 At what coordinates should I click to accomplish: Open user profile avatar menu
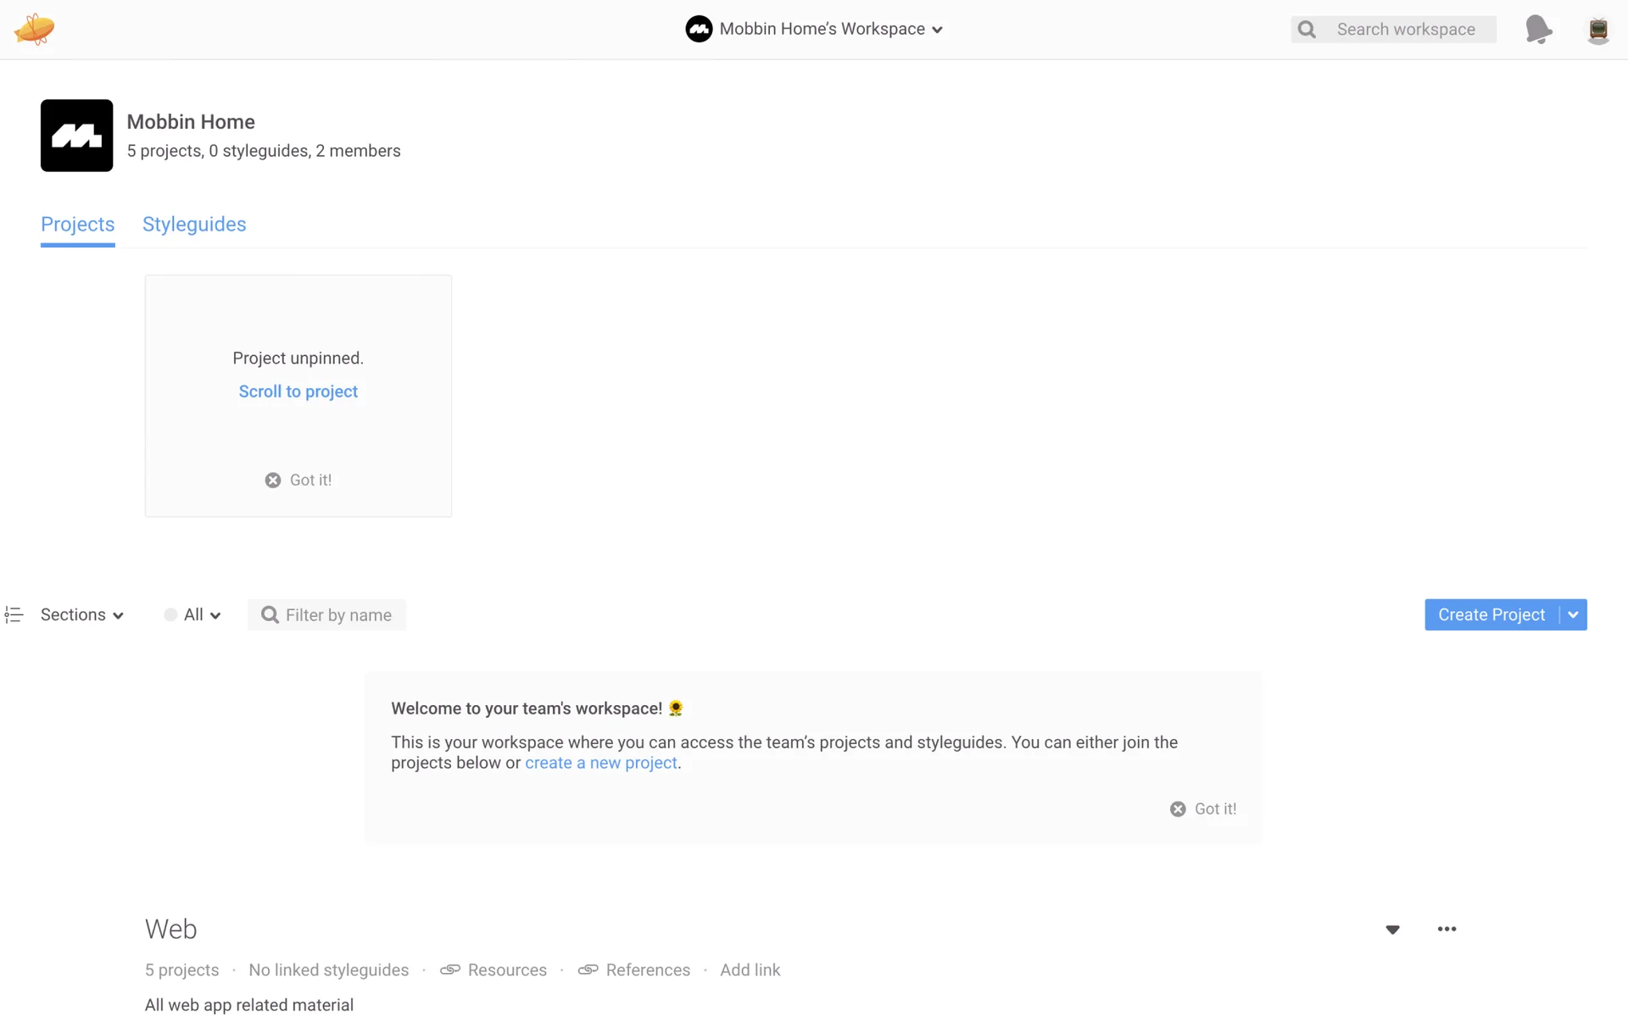(1597, 30)
